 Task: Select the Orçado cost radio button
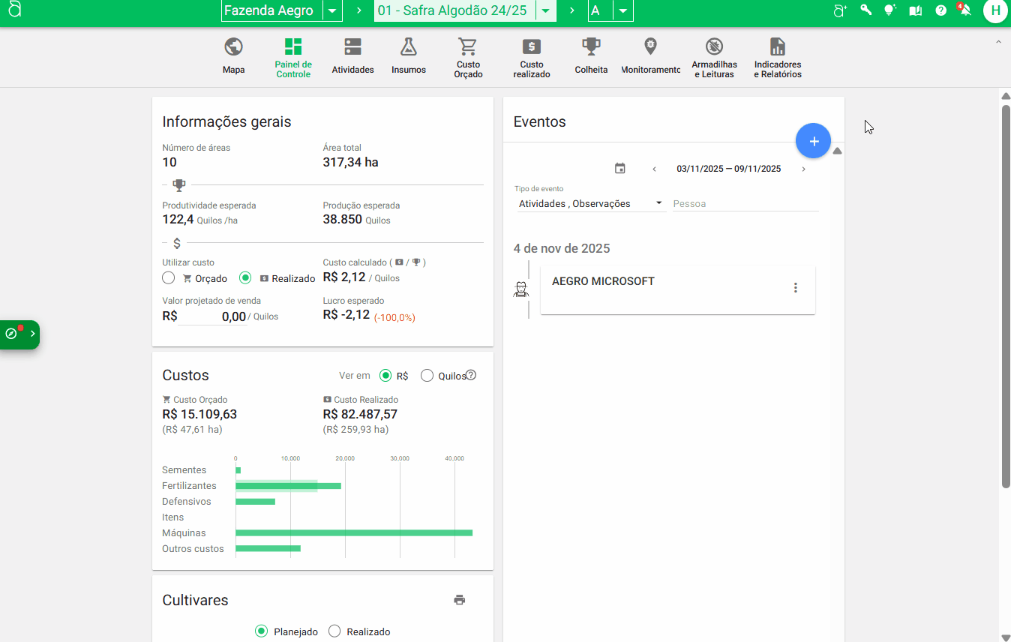point(169,278)
